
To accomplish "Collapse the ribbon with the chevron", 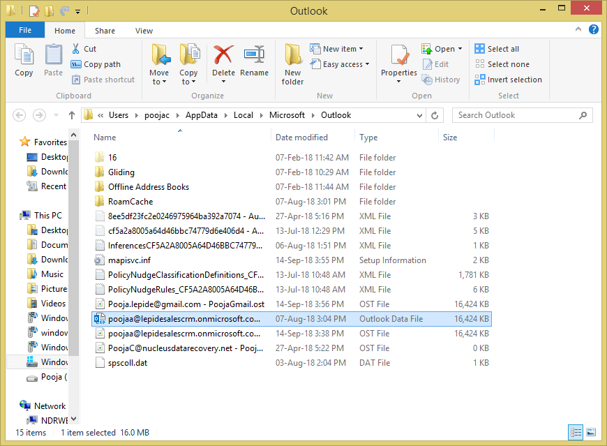I will pos(578,29).
